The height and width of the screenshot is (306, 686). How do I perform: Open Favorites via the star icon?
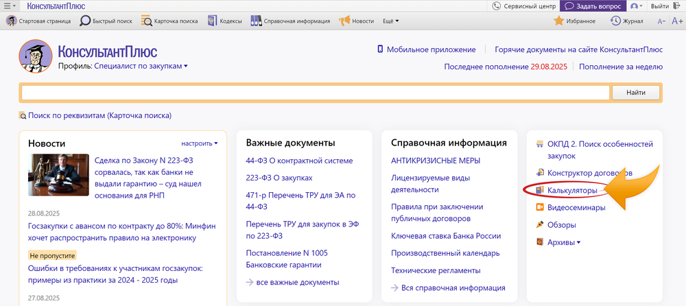[558, 21]
